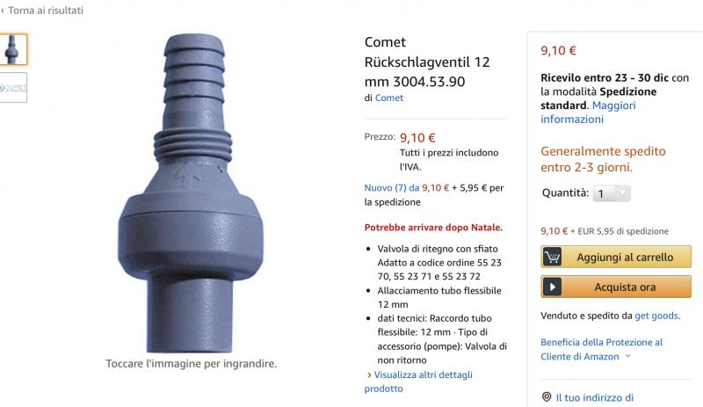Image resolution: width=703 pixels, height=407 pixels.
Task: Select the first valve product thumbnail
Action: click(13, 49)
